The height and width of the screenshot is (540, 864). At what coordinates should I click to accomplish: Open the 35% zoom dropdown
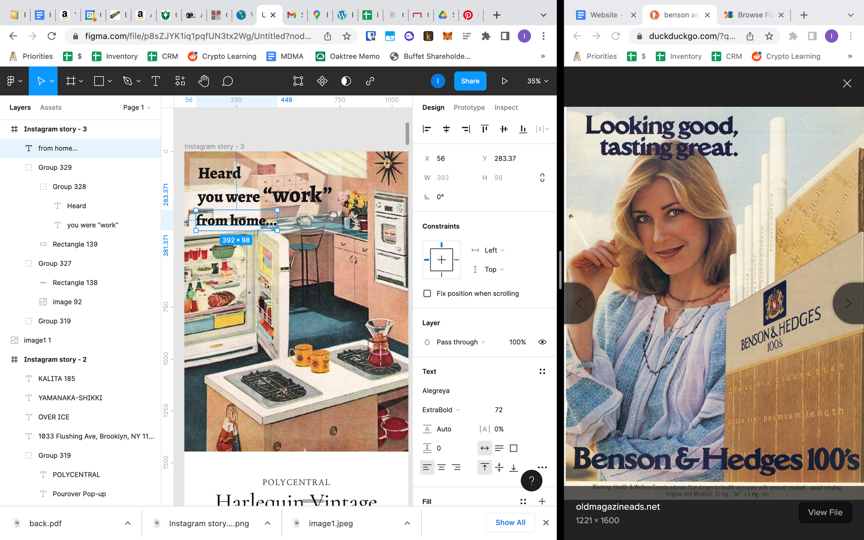click(x=537, y=81)
